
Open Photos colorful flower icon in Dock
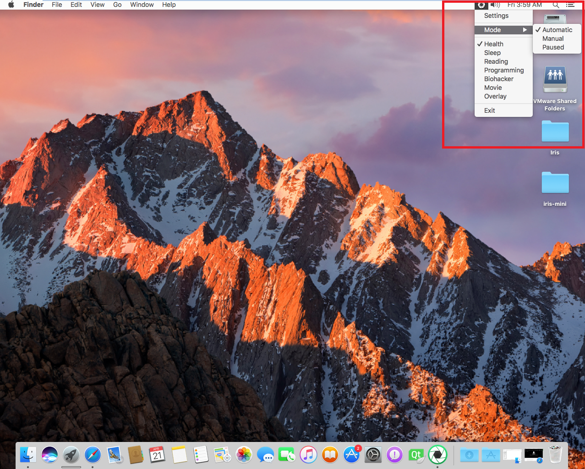[244, 455]
